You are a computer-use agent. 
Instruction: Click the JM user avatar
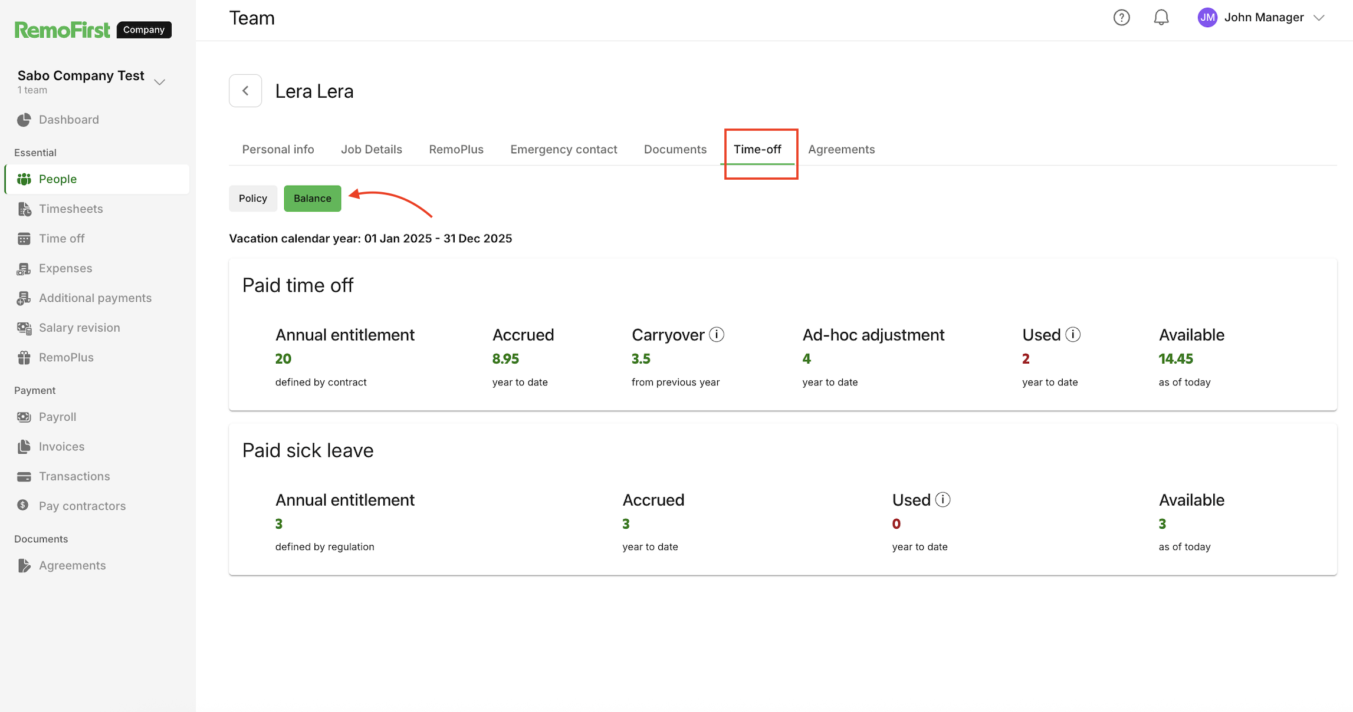click(1207, 18)
